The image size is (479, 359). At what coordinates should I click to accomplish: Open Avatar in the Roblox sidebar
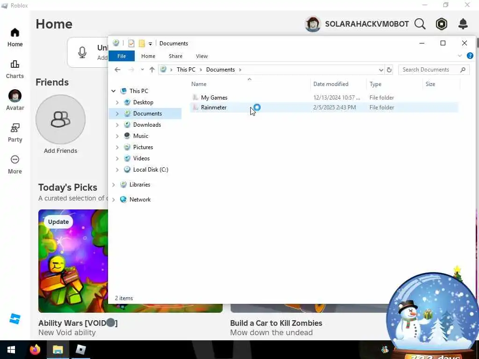click(15, 101)
